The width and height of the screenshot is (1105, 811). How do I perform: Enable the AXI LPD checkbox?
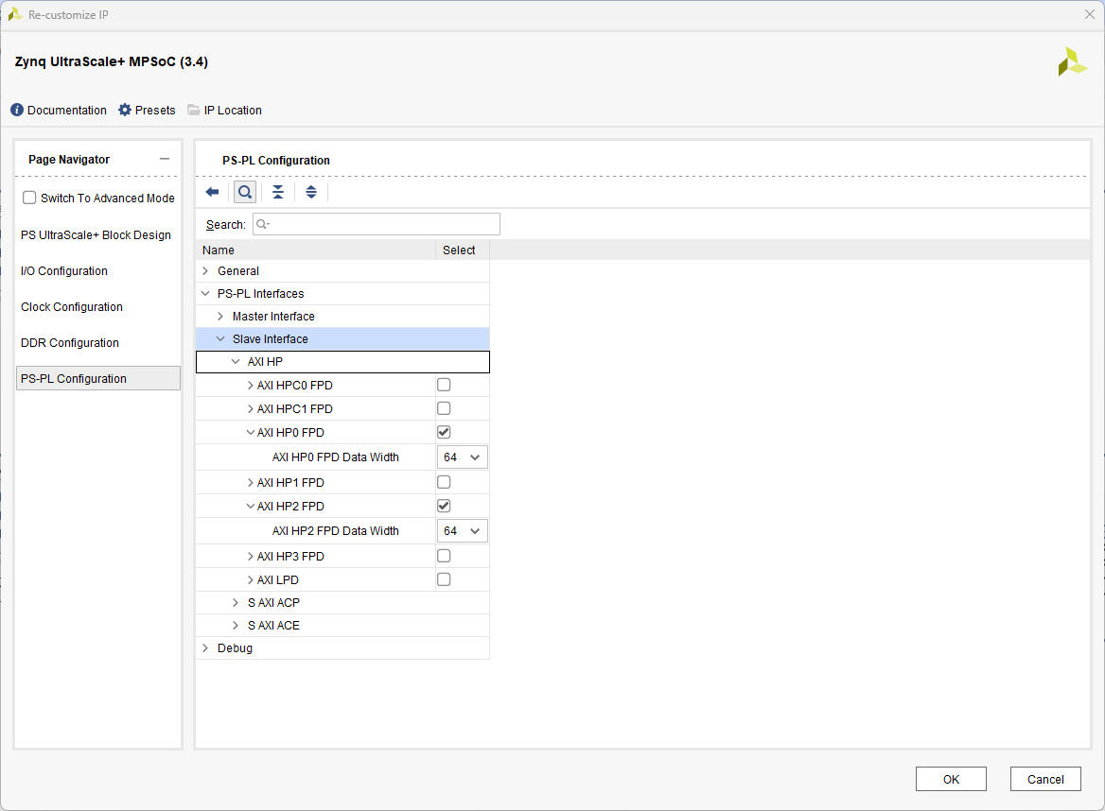click(x=444, y=579)
